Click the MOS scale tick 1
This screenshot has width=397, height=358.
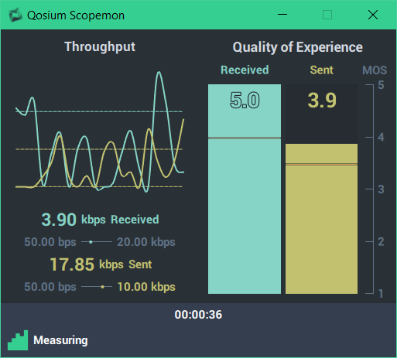381,294
